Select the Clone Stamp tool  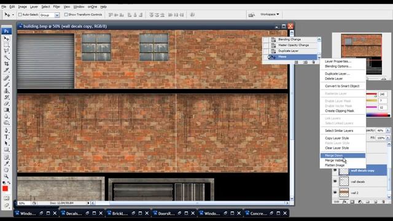click(7, 91)
